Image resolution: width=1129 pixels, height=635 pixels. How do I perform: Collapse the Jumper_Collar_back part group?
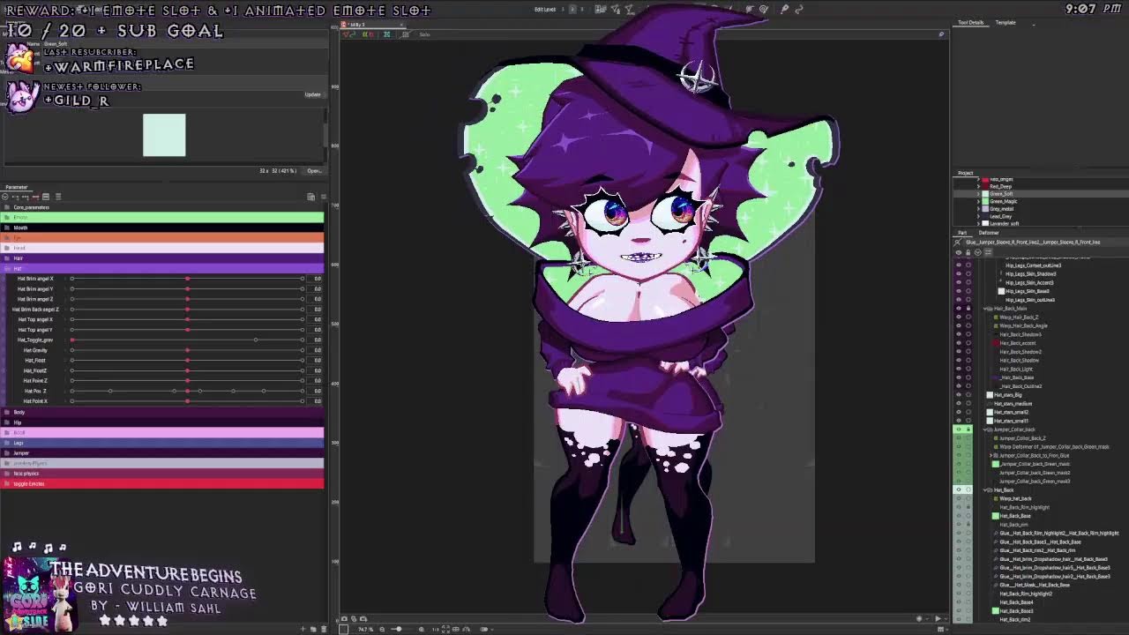(987, 430)
